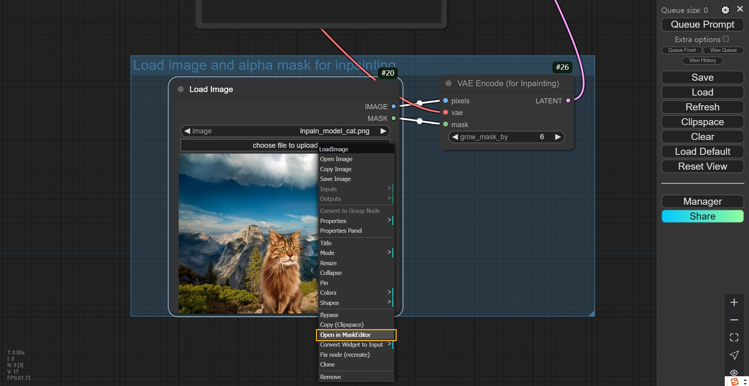Viewport: 749px width, 386px height.
Task: Open View History
Action: click(703, 60)
